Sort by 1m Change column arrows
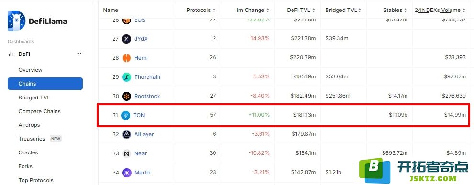The image size is (474, 185). pyautogui.click(x=268, y=10)
